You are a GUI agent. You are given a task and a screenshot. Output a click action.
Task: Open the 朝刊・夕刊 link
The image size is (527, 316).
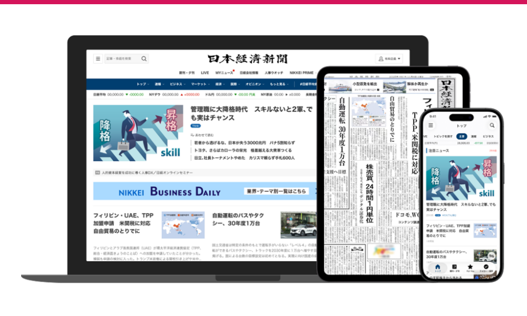(x=187, y=73)
